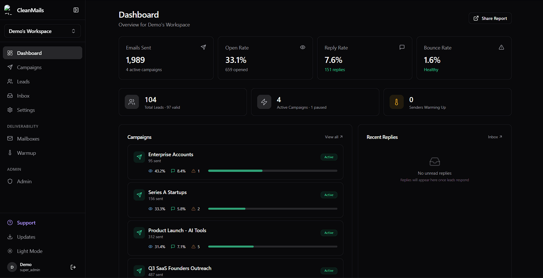Click bounce warning icon on Enterprise Accounts

tap(194, 171)
